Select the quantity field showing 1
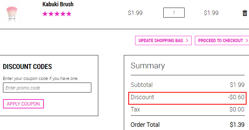Viewport: 249px width, 130px height. 174,13
